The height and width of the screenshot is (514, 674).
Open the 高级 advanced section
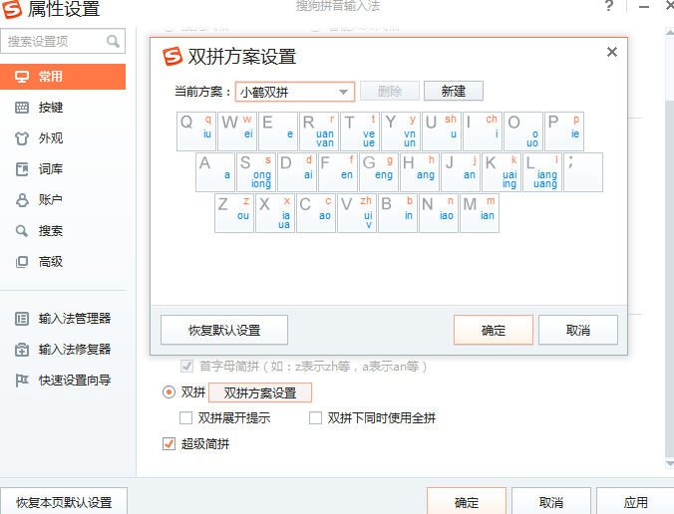click(50, 262)
